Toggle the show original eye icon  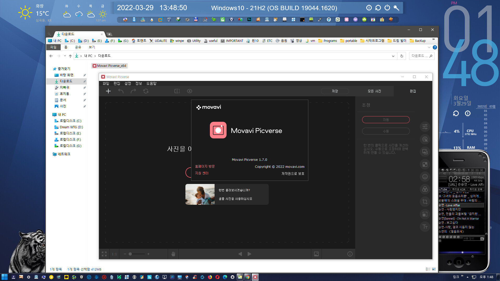[190, 91]
